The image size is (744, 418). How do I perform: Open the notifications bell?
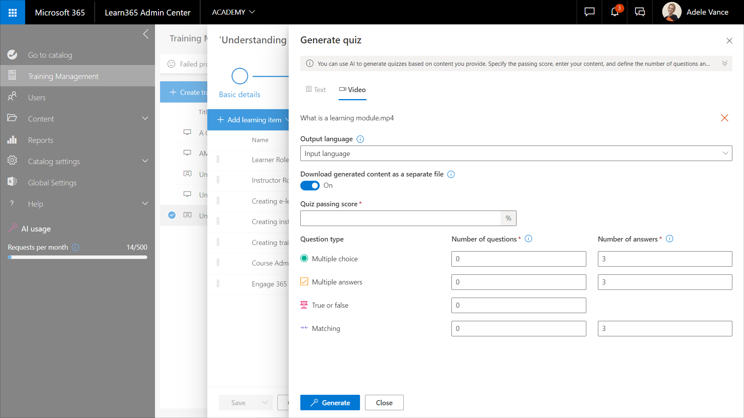click(615, 12)
